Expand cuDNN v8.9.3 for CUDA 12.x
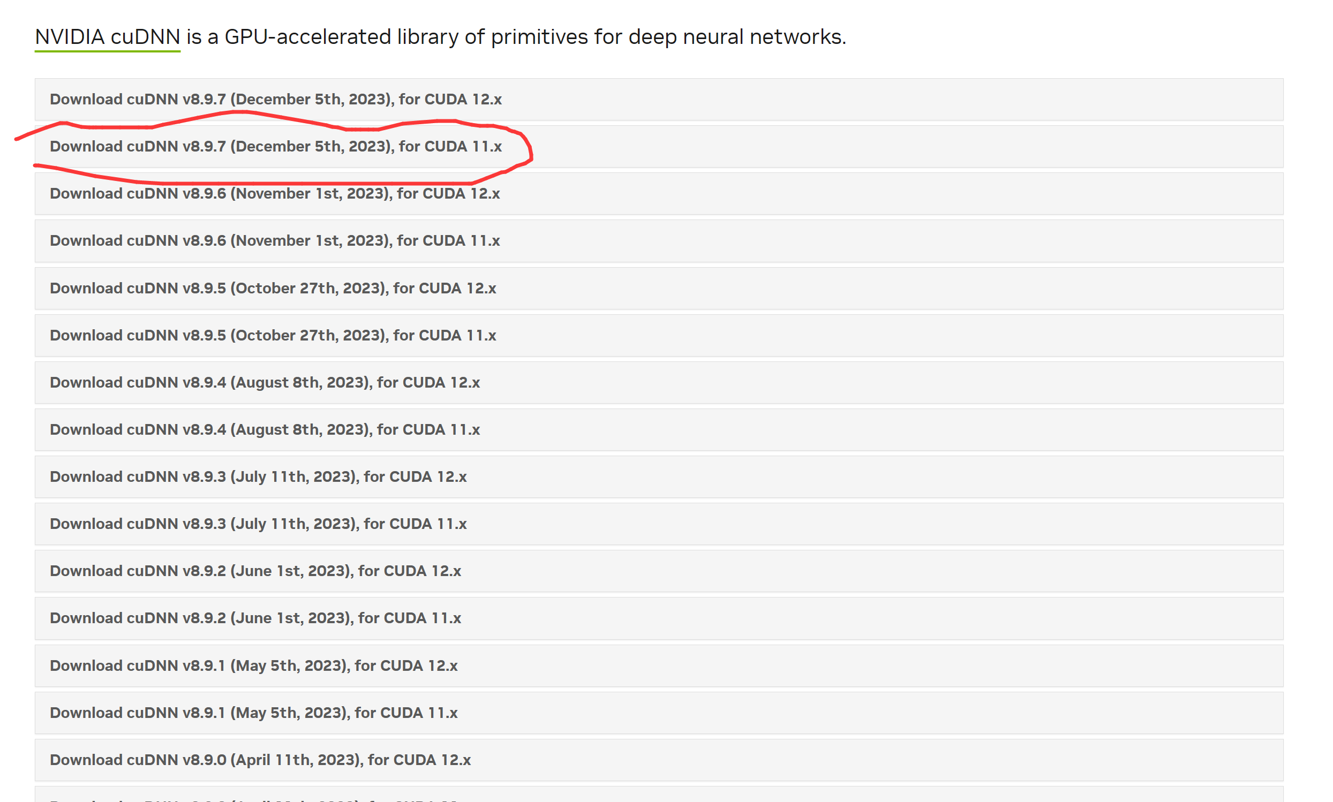Viewport: 1333px width, 802px height. (x=659, y=476)
